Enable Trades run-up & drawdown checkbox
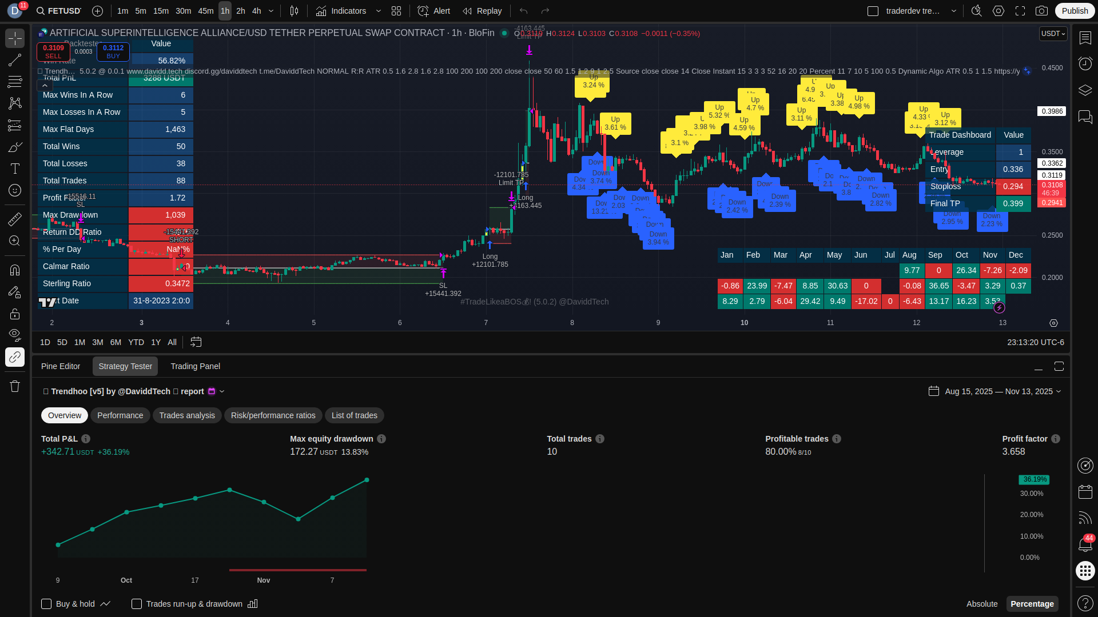Viewport: 1098px width, 617px height. click(x=137, y=604)
